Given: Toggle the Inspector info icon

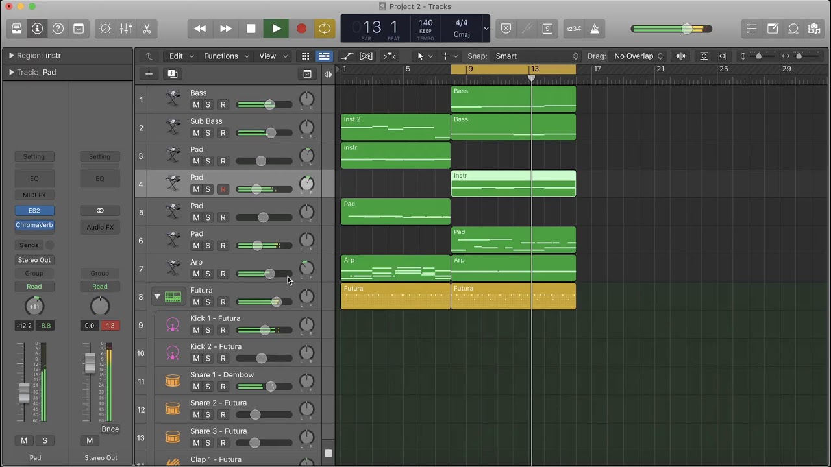Looking at the screenshot, I should pyautogui.click(x=37, y=29).
